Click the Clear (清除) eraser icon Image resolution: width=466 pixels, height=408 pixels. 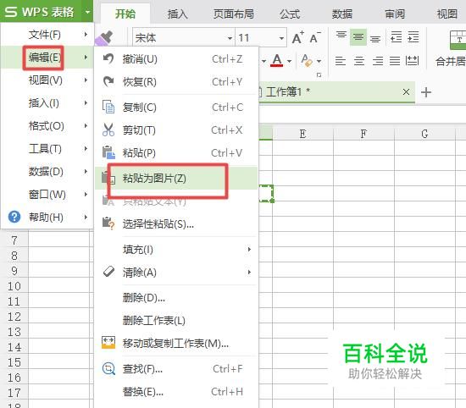108,272
